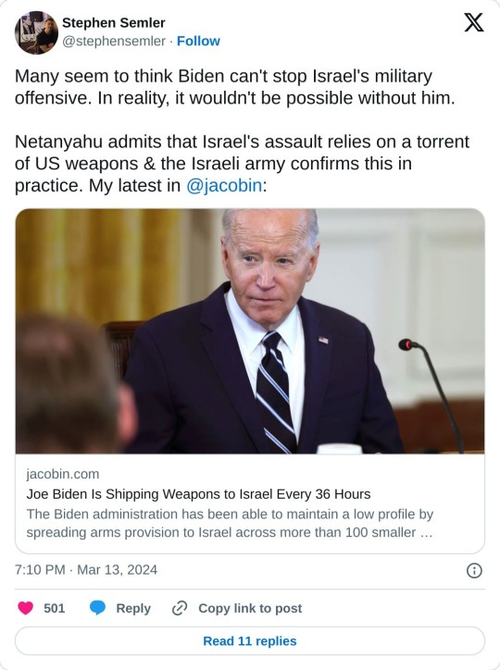The height and width of the screenshot is (670, 500).
Task: Click the jacobin.com domain label
Action: pos(63,474)
